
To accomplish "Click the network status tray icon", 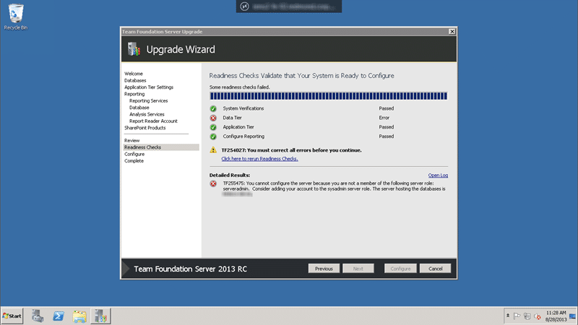I will point(527,316).
